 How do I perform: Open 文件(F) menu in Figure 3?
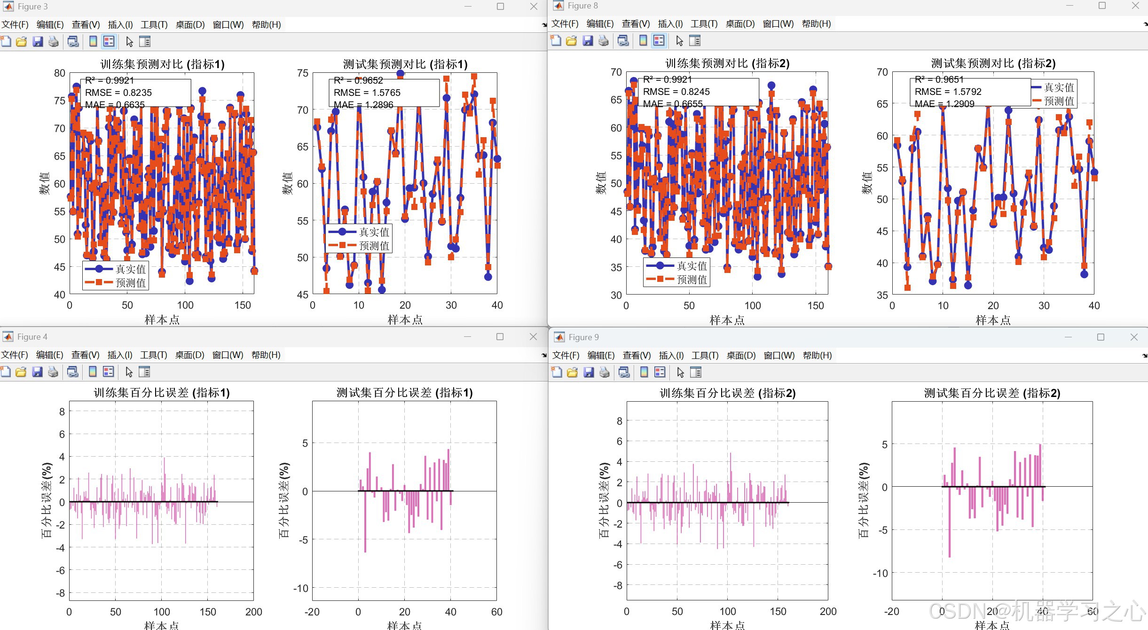[15, 24]
